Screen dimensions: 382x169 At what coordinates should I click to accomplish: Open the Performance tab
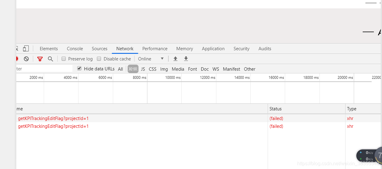(x=155, y=49)
